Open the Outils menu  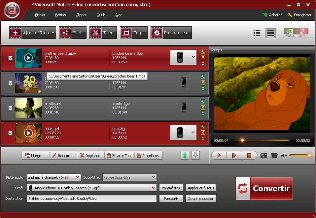(x=101, y=15)
